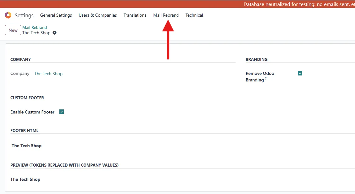This screenshot has width=355, height=194.
Task: Open the Users & Companies menu
Action: [98, 15]
